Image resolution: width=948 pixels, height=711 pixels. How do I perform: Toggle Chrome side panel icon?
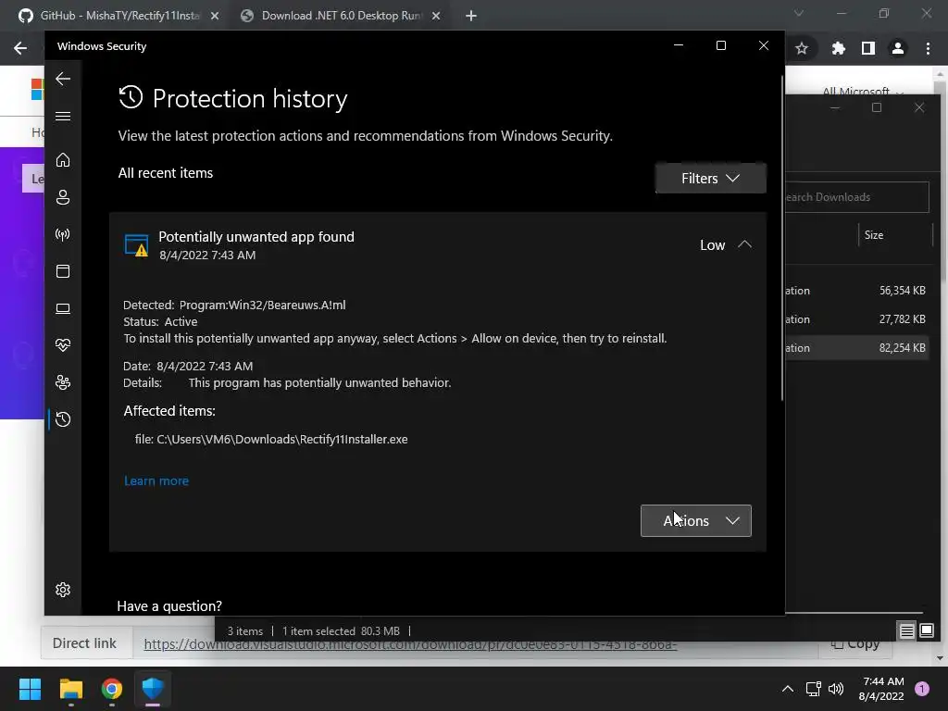pos(868,48)
